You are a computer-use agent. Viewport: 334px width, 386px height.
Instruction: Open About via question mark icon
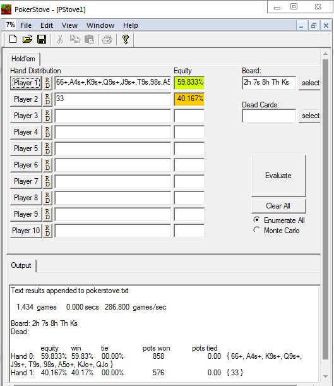(126, 39)
